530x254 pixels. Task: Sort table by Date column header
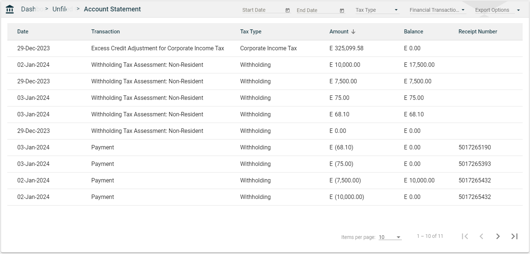pyautogui.click(x=23, y=32)
